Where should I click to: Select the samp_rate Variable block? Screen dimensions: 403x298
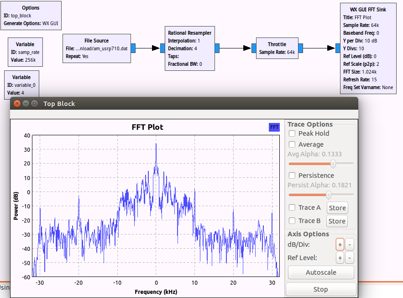pyautogui.click(x=25, y=52)
